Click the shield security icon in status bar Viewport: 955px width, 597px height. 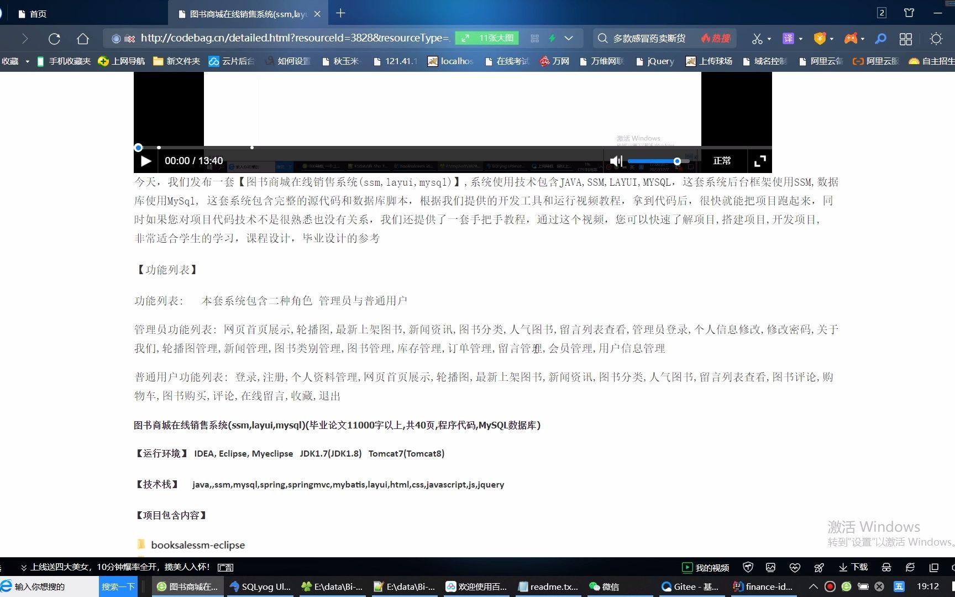pyautogui.click(x=748, y=567)
